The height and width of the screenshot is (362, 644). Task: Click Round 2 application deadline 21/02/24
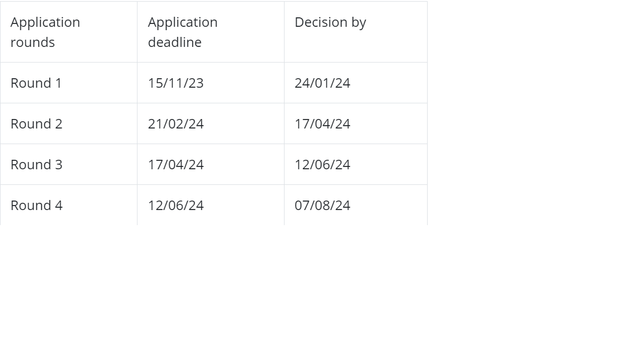(176, 123)
